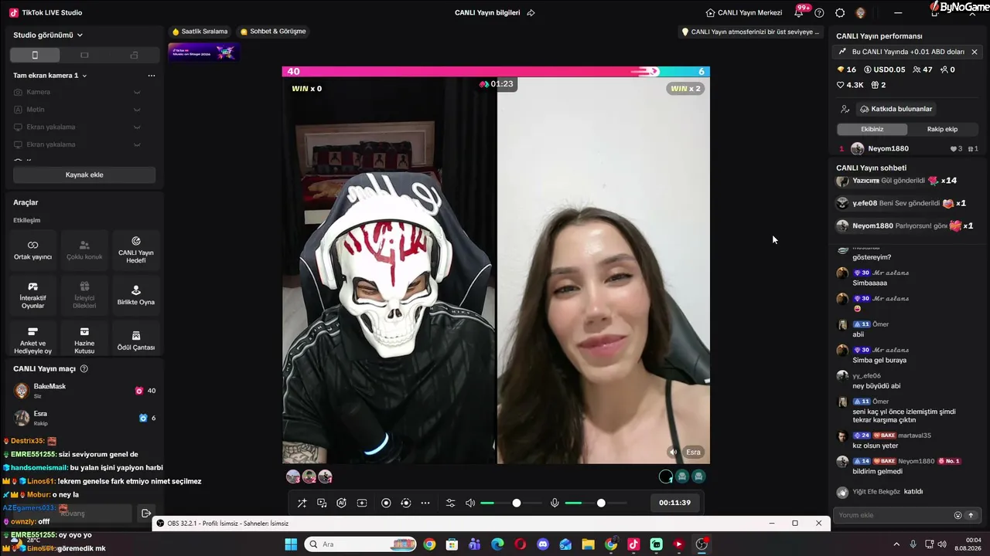Show hidden system tray icons
This screenshot has height=556, width=990.
(896, 544)
